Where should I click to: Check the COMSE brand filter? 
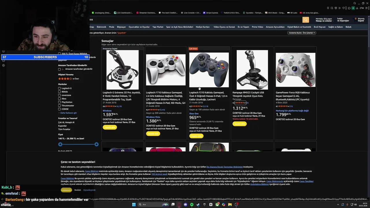click(60, 109)
